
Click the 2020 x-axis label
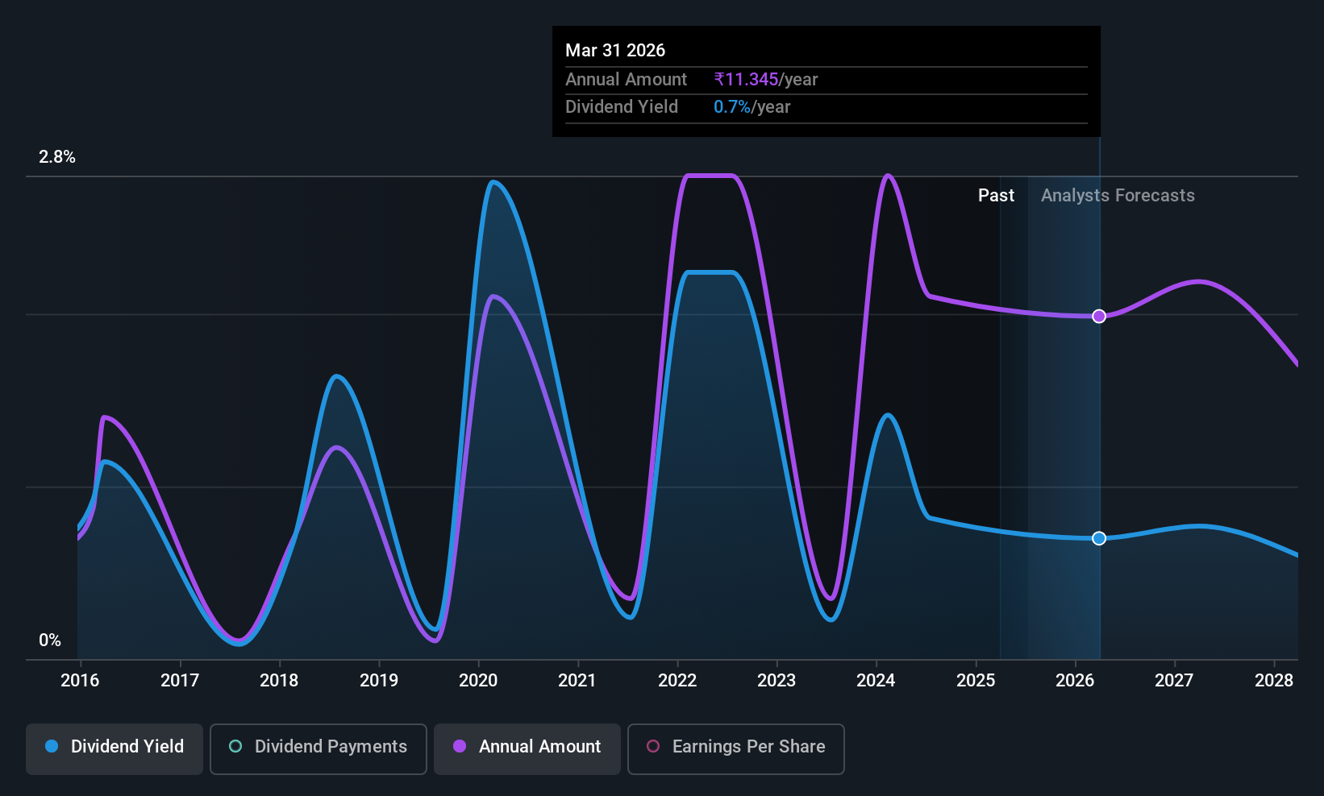tap(478, 681)
